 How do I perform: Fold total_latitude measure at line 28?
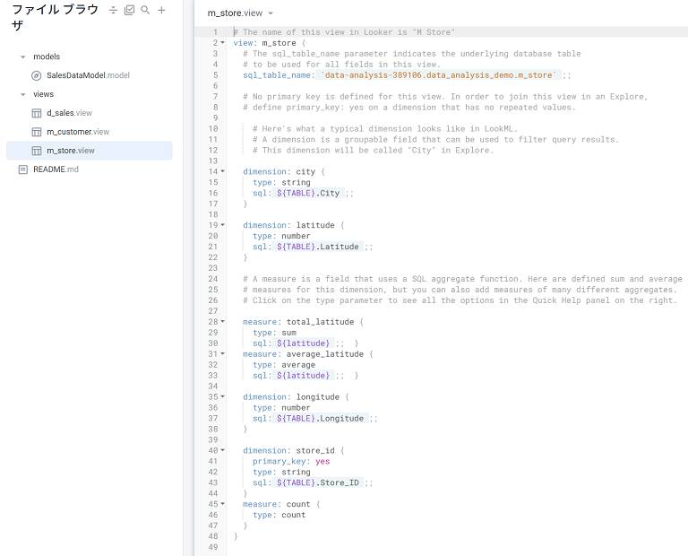pos(222,321)
